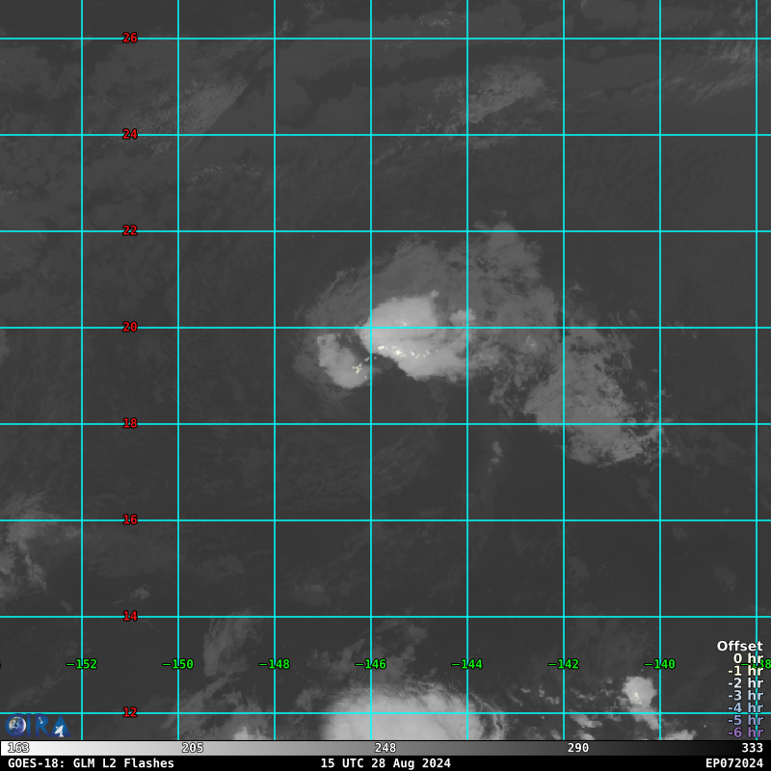This screenshot has width=771, height=771.
Task: Click the EP072024 storm identifier text
Action: (x=733, y=763)
